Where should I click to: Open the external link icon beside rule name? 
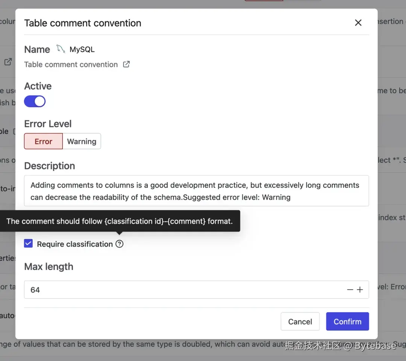coord(127,64)
